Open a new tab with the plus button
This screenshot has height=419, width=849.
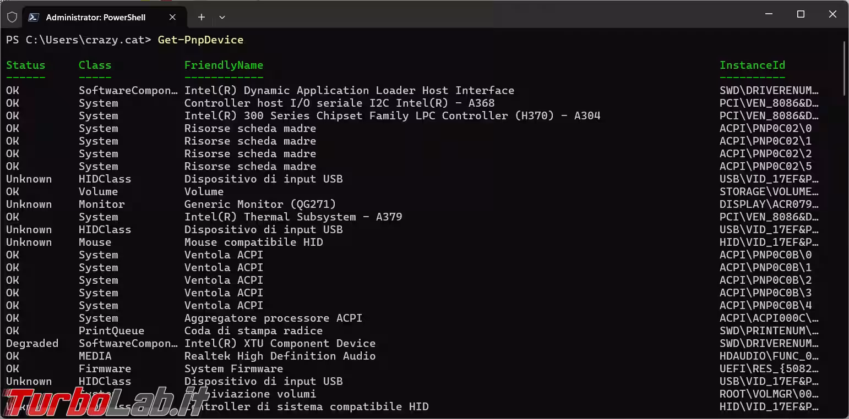click(x=202, y=17)
